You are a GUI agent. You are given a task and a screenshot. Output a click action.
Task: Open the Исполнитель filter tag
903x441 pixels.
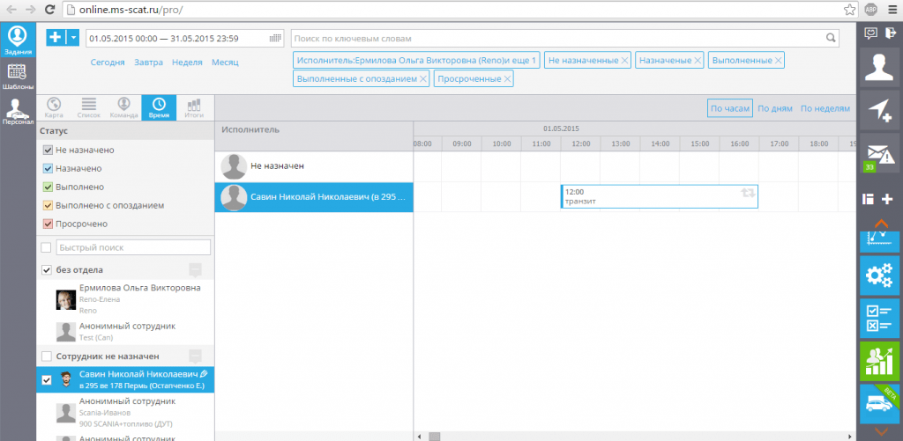416,61
